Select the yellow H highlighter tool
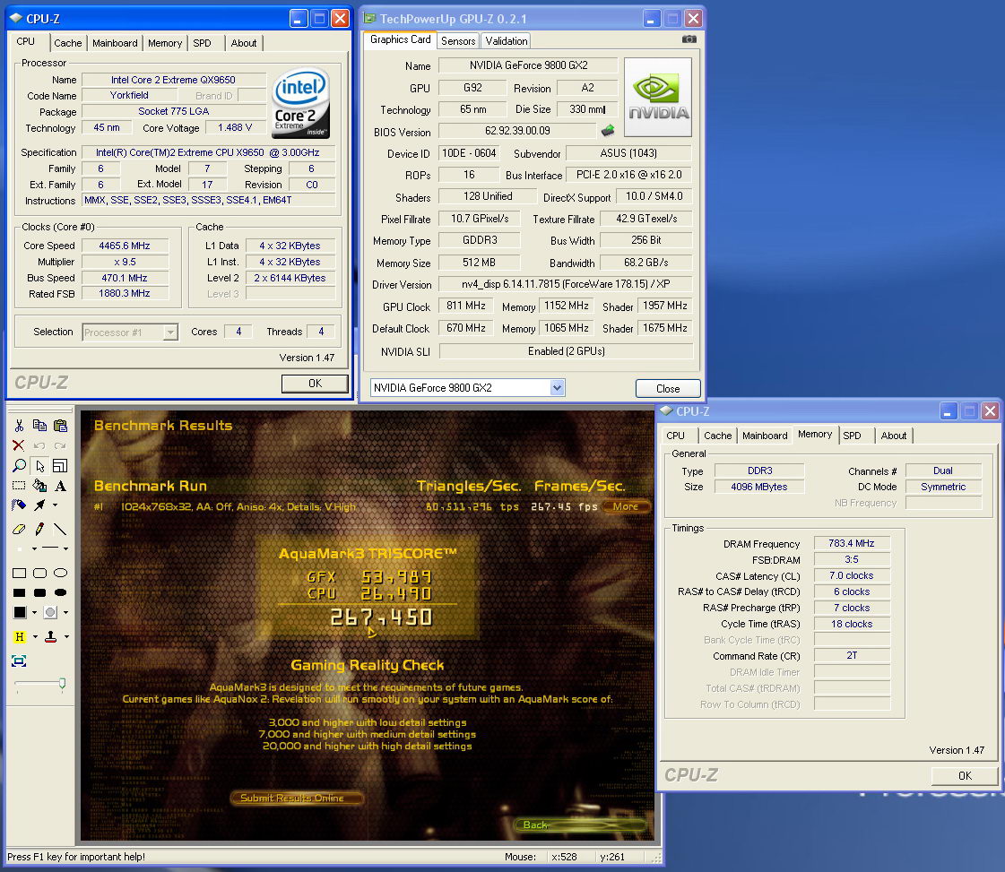The width and height of the screenshot is (1005, 872). point(19,637)
